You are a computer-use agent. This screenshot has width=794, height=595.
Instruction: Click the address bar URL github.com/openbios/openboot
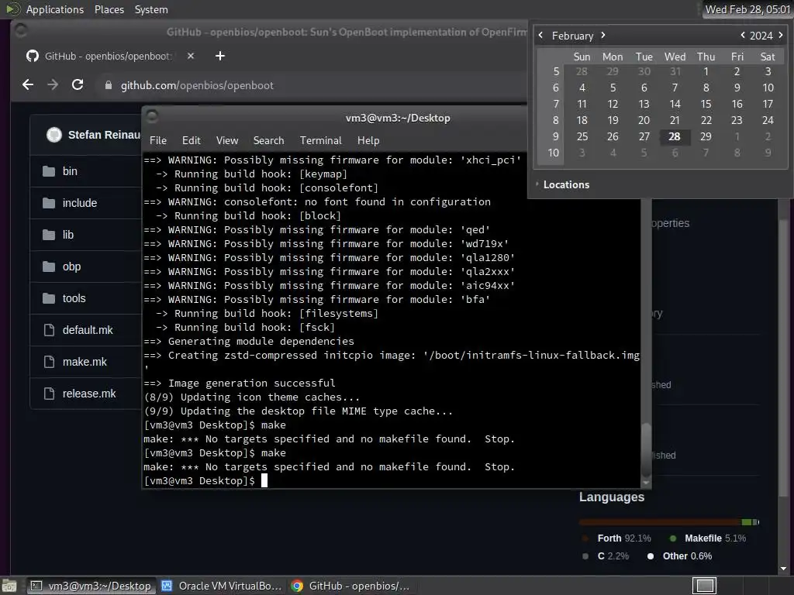[x=197, y=85]
